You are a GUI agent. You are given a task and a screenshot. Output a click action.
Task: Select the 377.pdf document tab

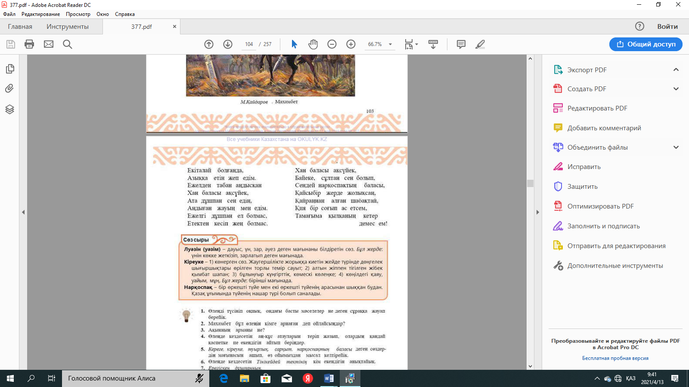click(141, 27)
